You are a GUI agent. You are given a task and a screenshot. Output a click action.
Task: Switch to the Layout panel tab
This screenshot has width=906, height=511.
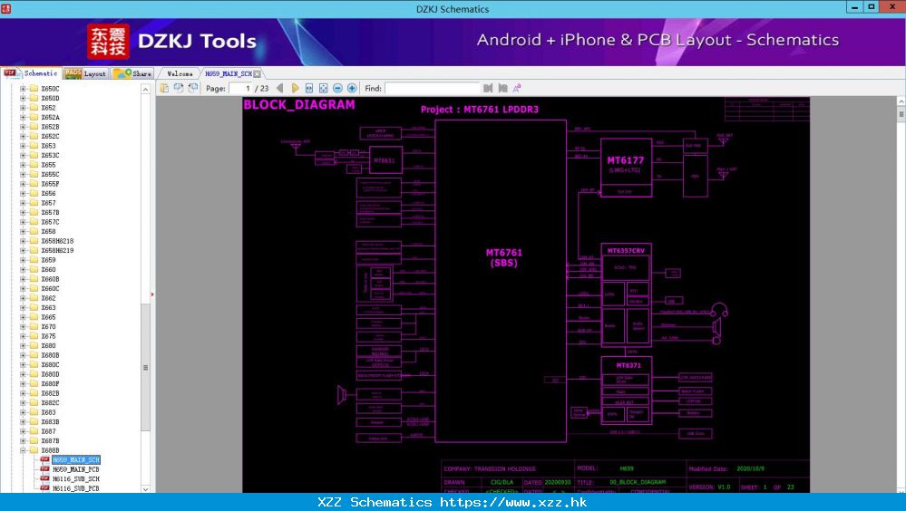(85, 73)
